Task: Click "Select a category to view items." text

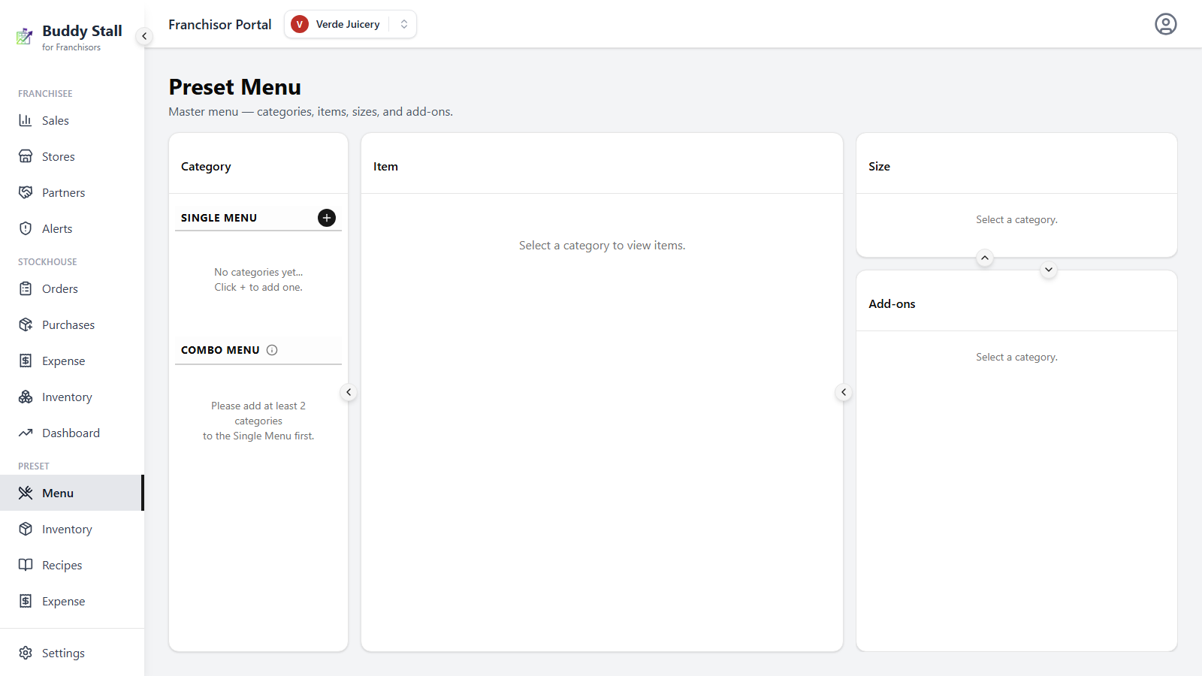Action: (602, 246)
